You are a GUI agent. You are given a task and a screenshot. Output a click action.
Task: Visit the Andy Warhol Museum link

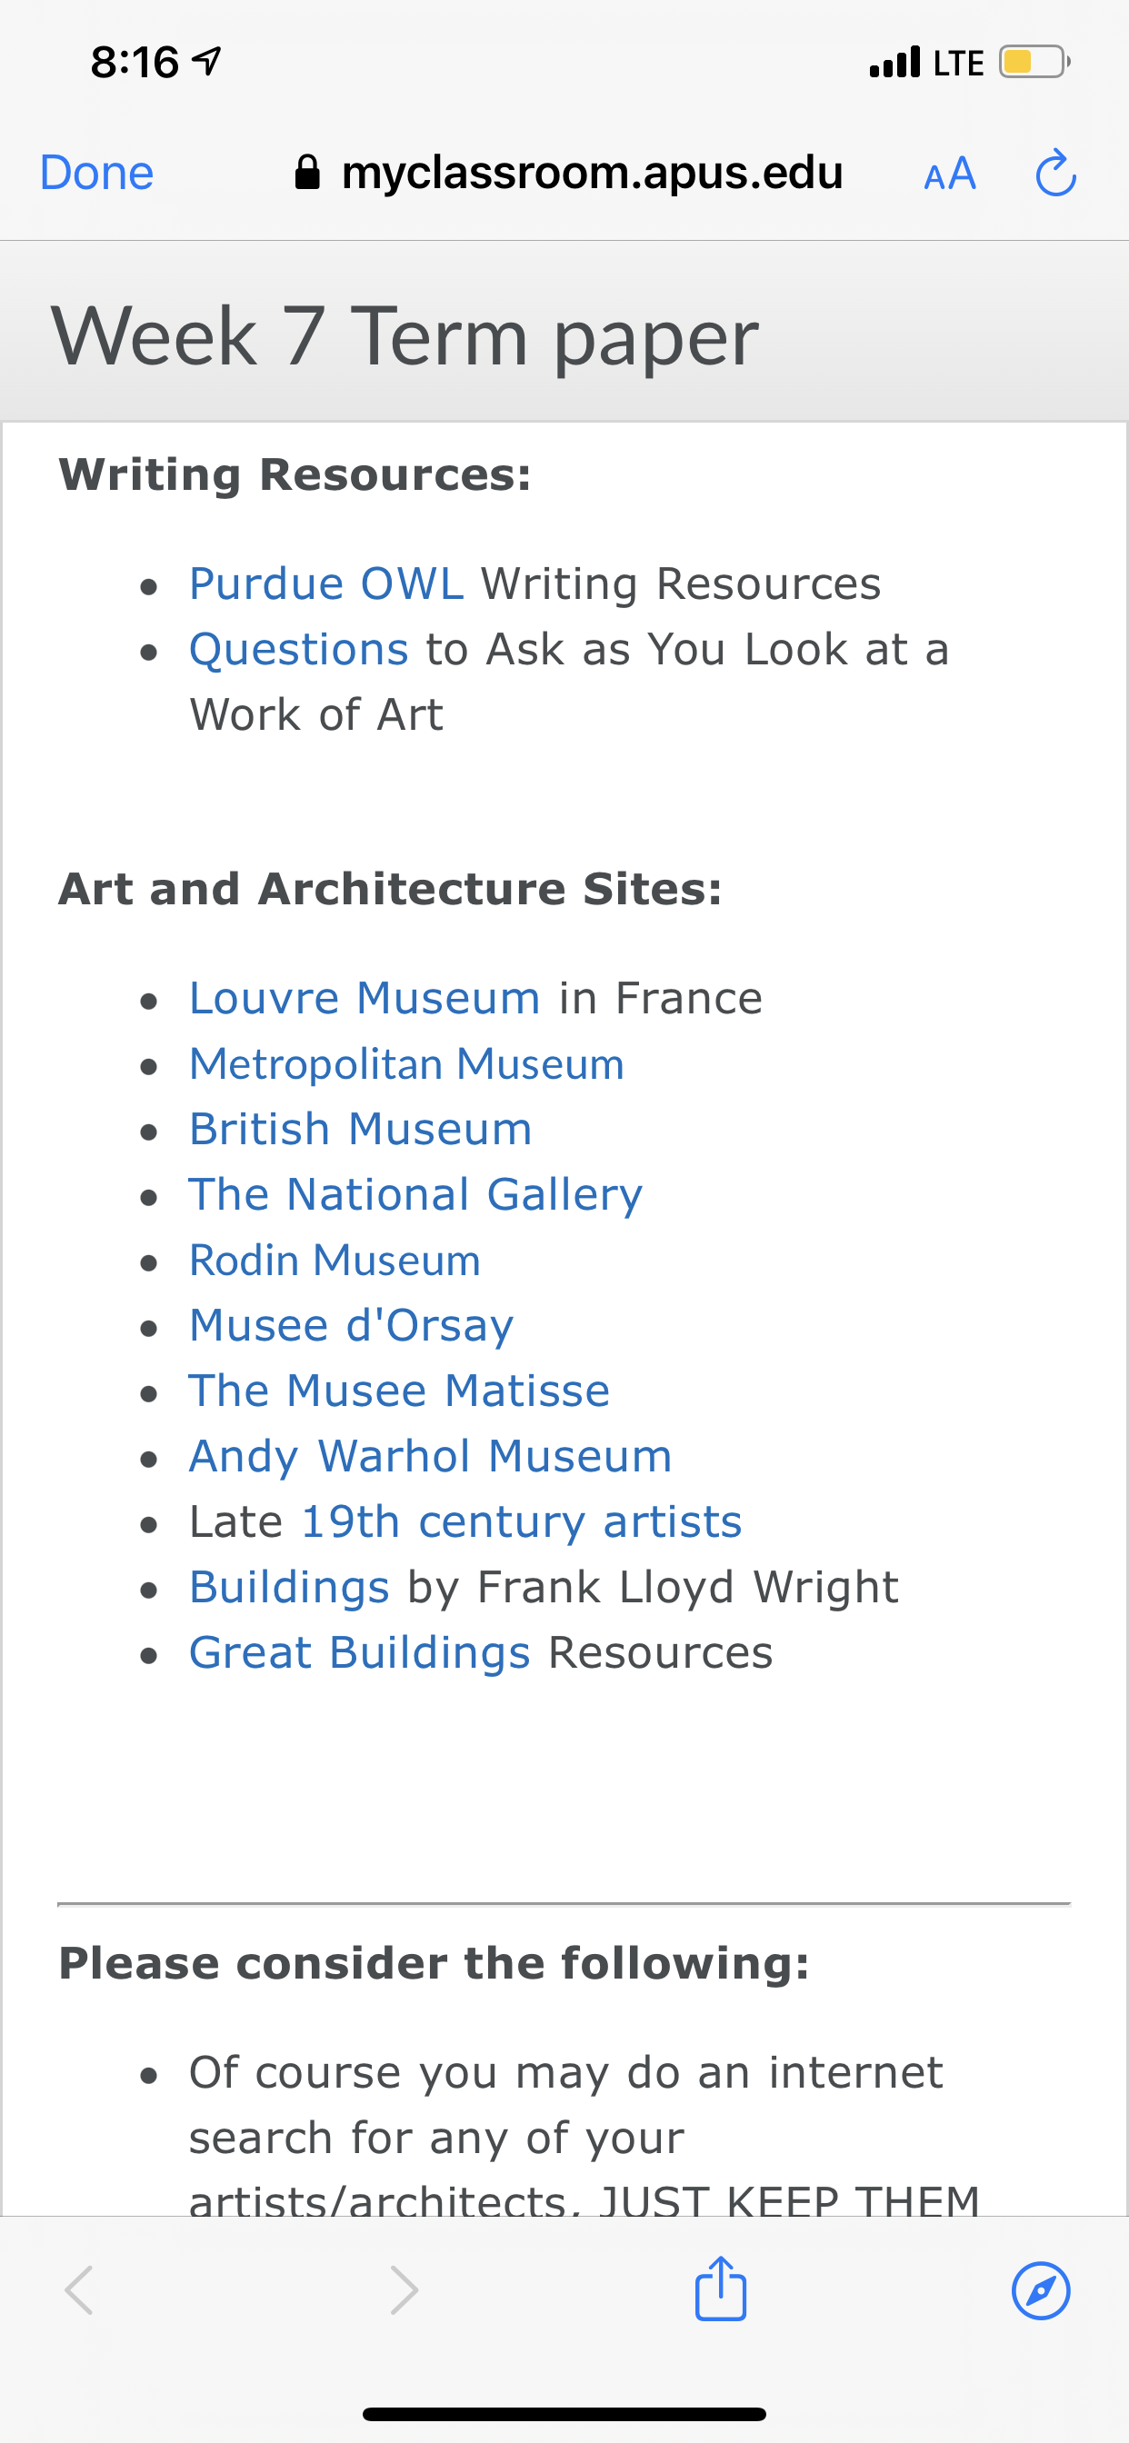(431, 1457)
